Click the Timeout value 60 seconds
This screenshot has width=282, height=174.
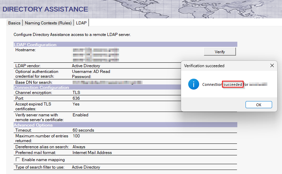83,130
